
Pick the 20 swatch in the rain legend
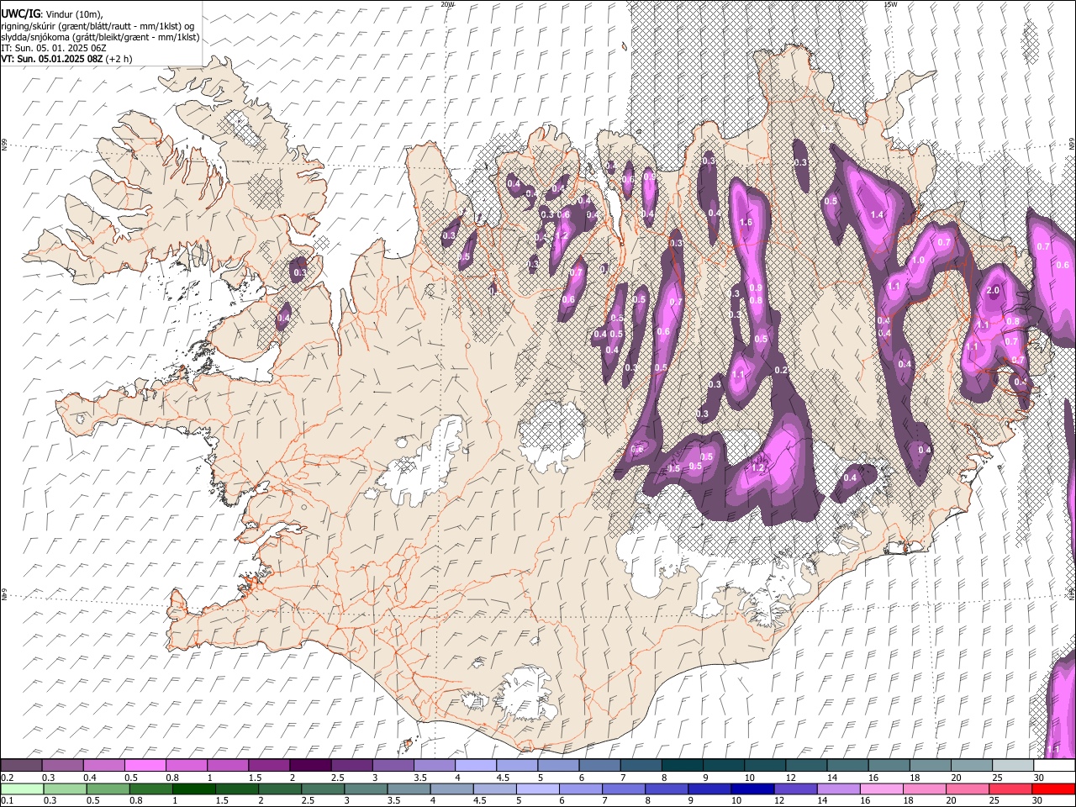click(968, 789)
